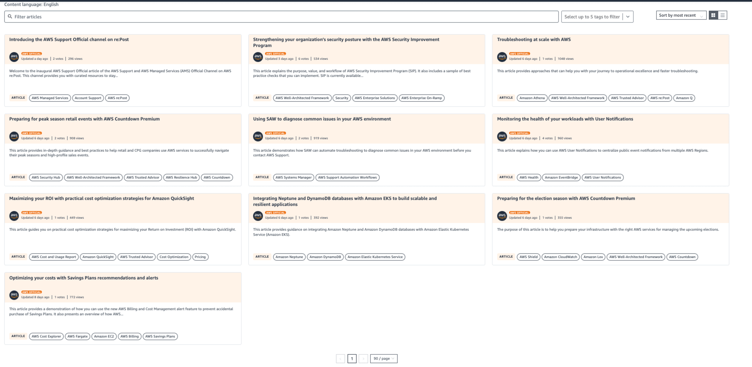Open 'Strengthening your organization's security posture' article

tap(346, 42)
